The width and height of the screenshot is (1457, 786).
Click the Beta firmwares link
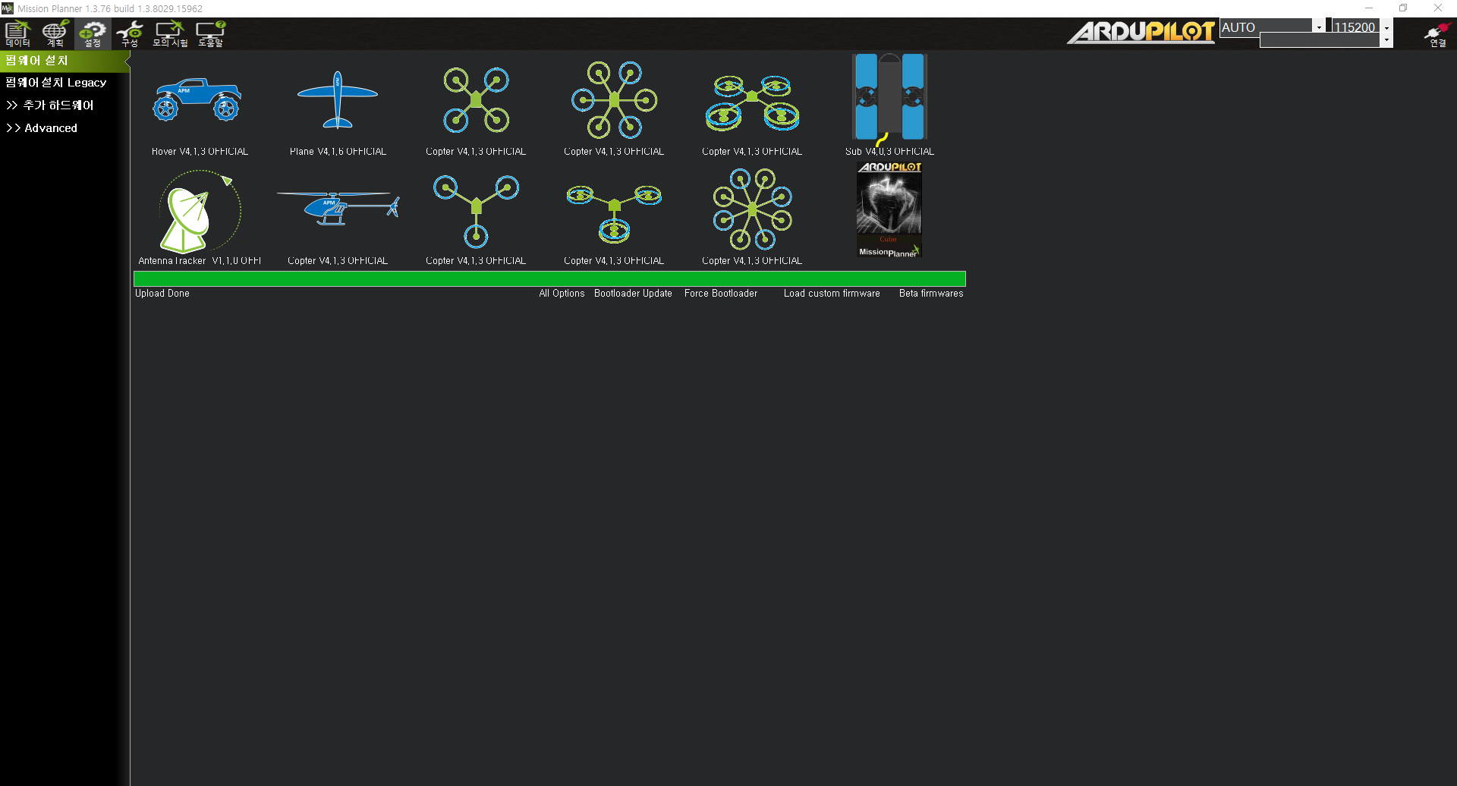tap(931, 293)
